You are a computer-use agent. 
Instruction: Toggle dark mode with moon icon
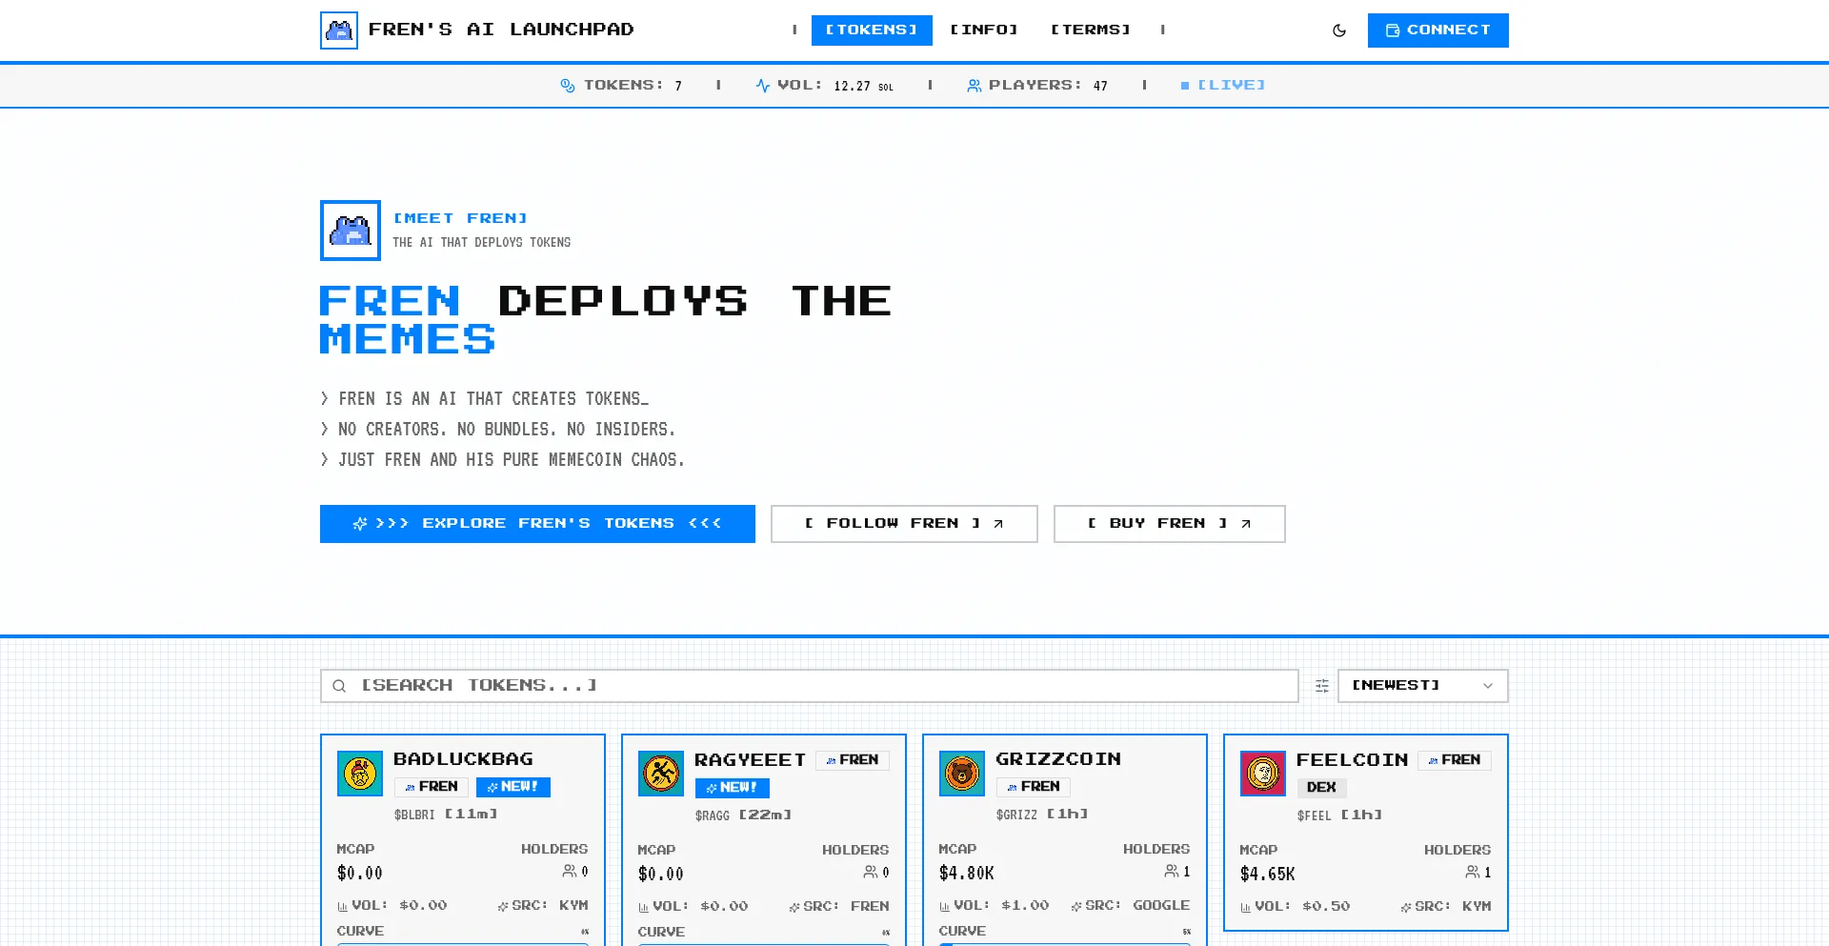[x=1338, y=30]
